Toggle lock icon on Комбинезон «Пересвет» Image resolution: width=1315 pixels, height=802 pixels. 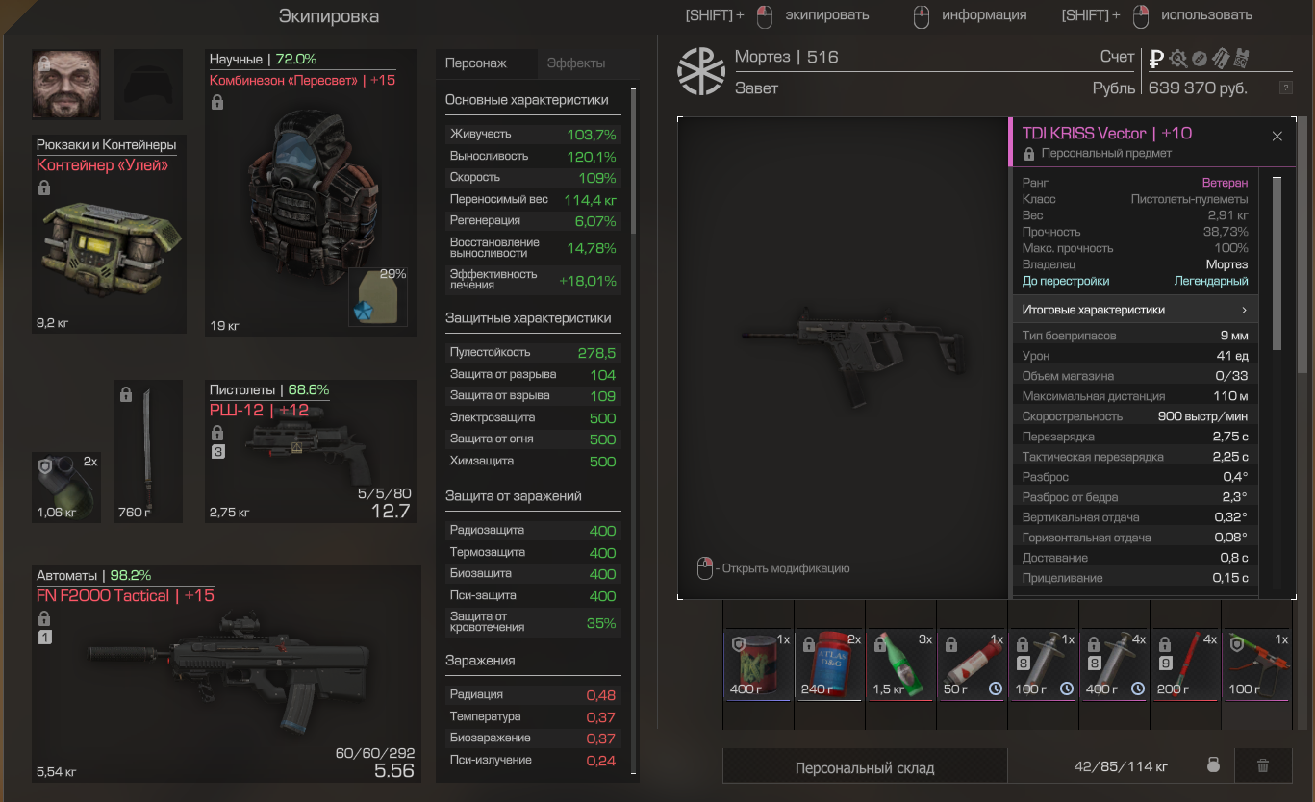216,102
